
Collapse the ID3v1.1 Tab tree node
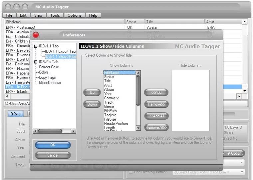(36, 46)
